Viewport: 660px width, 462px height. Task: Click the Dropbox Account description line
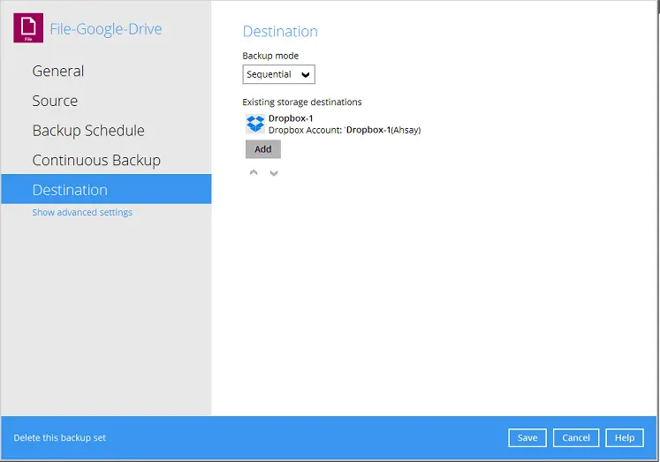[x=344, y=130]
